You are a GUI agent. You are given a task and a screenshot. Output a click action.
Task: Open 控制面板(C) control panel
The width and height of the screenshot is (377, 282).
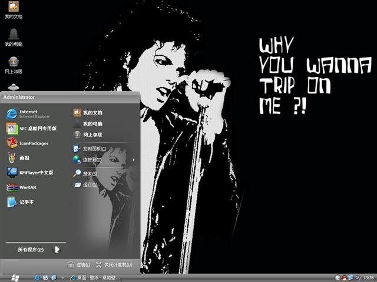(x=90, y=149)
